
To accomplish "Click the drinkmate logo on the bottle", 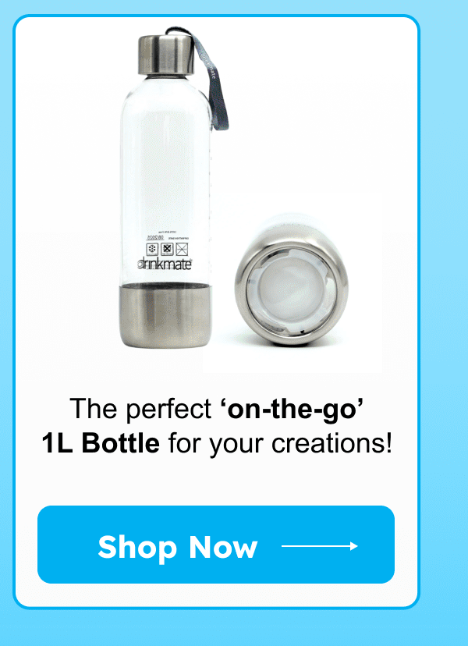I will 165,264.
